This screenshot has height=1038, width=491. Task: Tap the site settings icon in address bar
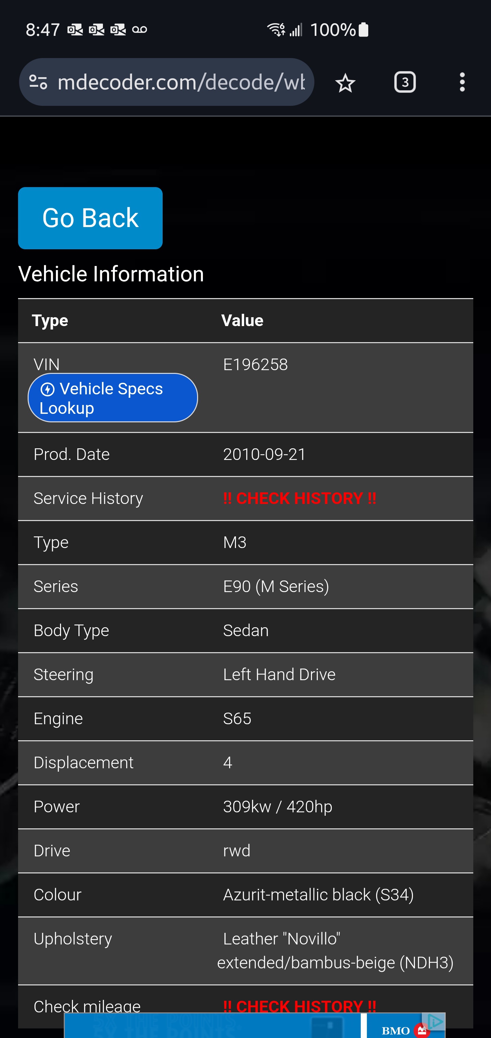[x=39, y=83]
